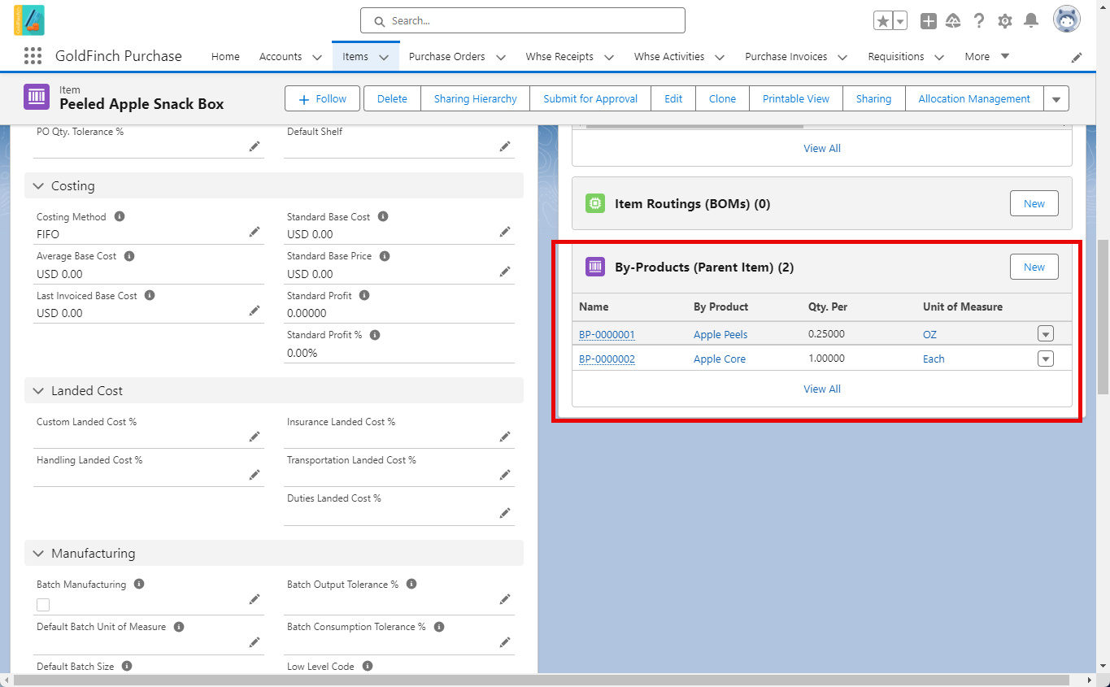Edit the Standard Base Price pencil
The height and width of the screenshot is (687, 1110).
point(505,272)
